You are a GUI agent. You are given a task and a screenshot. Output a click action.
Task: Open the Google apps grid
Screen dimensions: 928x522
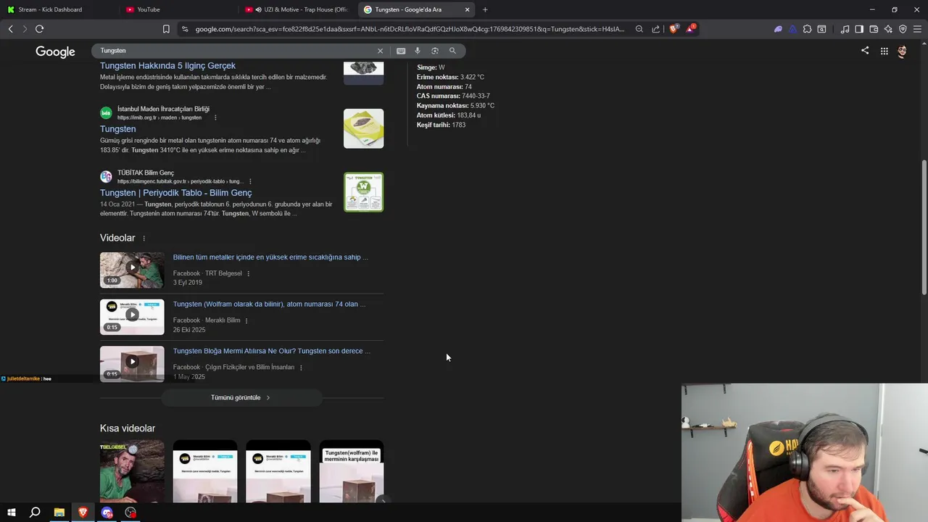coord(884,51)
